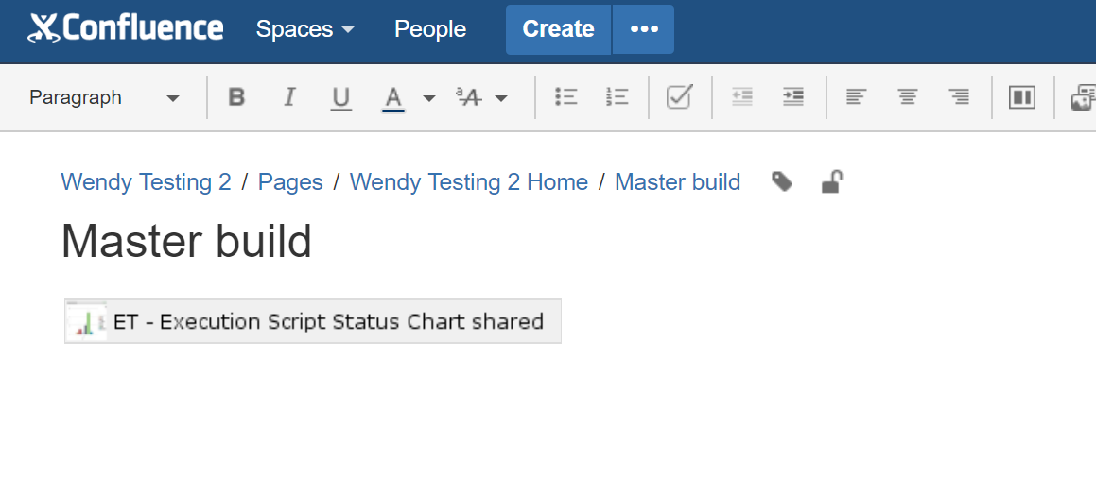Screen dimensions: 1096x497
Task: Apply italic formatting
Action: 290,97
